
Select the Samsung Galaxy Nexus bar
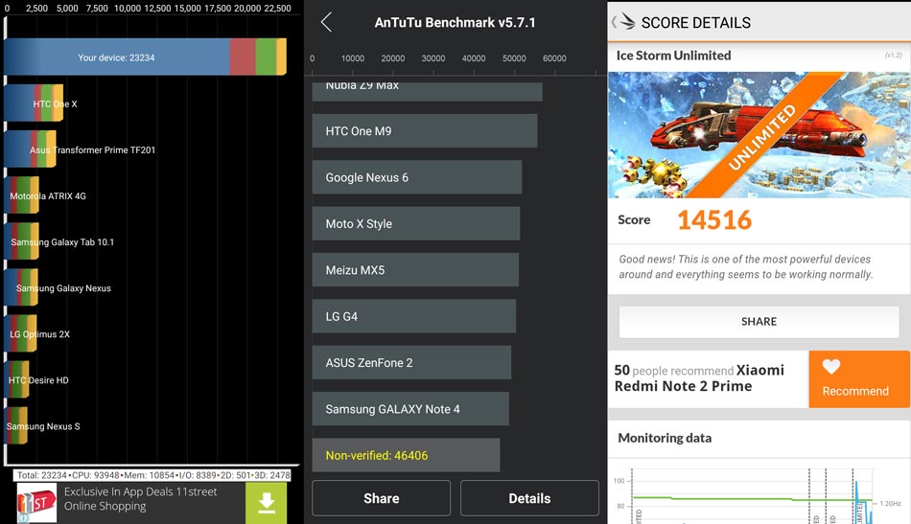pyautogui.click(x=21, y=287)
